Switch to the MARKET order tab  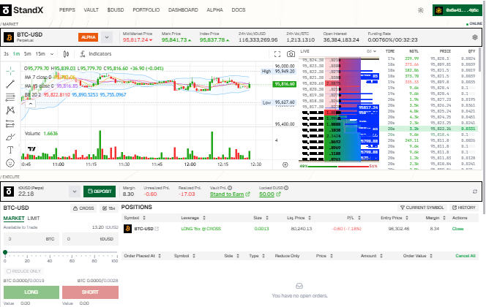pos(14,218)
